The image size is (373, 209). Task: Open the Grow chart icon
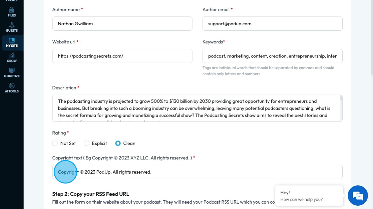click(x=12, y=56)
